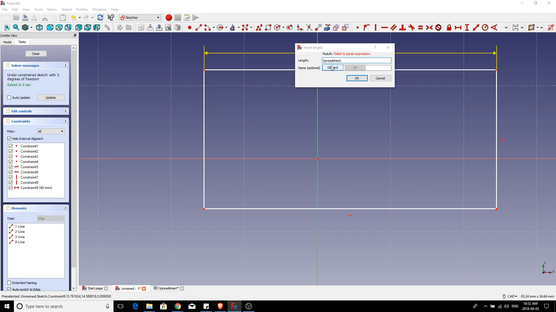
Task: Click the fit all content view icon
Action: pos(7,27)
